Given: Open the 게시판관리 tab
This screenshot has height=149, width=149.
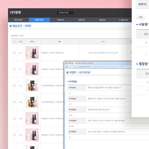Looking at the screenshot, I should coord(18,20).
